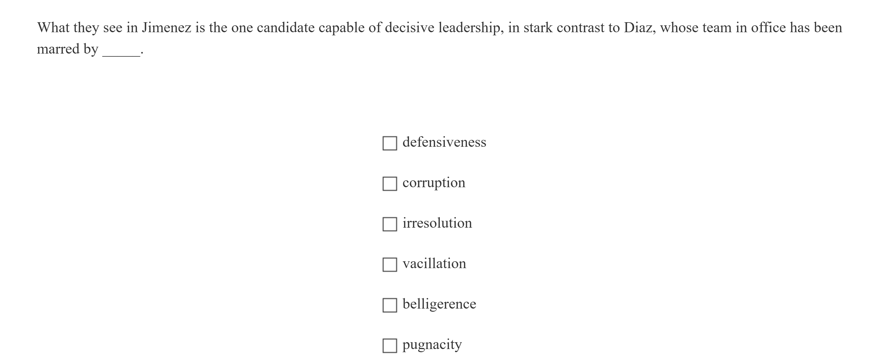This screenshot has height=361, width=892.
Task: Check the defensiveness checkbox
Action: [x=389, y=143]
